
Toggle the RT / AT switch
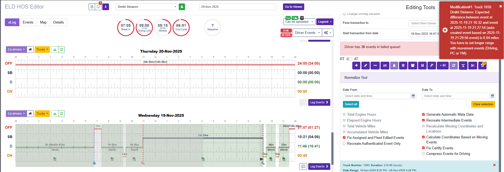click(x=349, y=59)
